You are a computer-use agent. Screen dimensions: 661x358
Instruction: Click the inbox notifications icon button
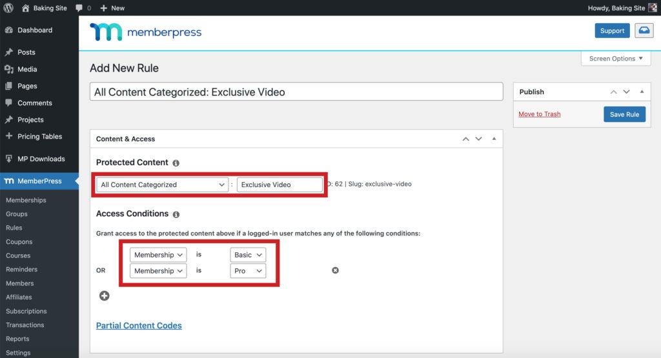pyautogui.click(x=644, y=30)
